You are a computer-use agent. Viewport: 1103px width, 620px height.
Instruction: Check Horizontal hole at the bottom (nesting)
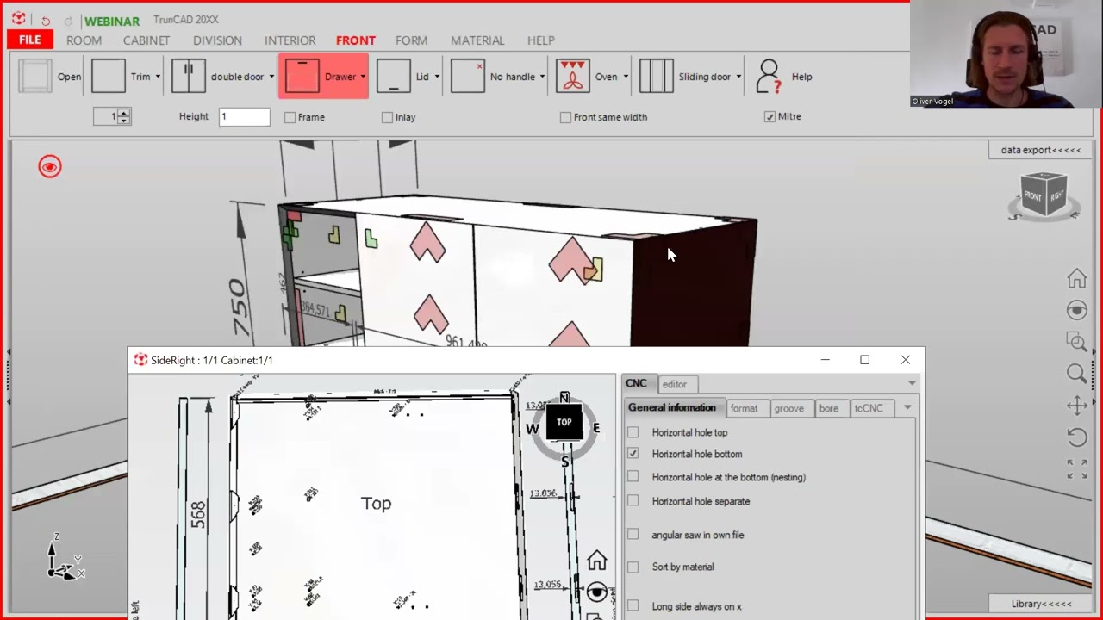pyautogui.click(x=633, y=477)
